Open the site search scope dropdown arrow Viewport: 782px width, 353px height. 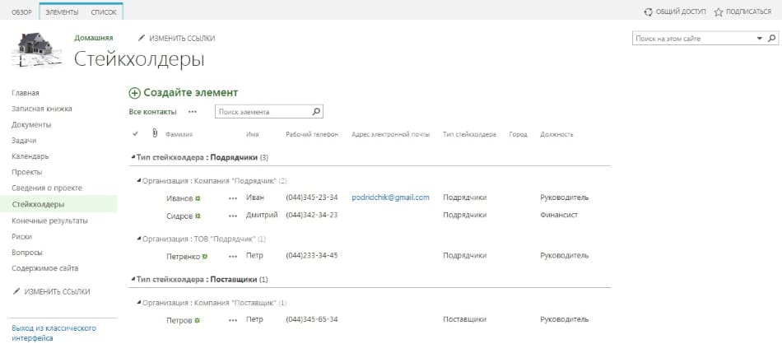point(760,39)
